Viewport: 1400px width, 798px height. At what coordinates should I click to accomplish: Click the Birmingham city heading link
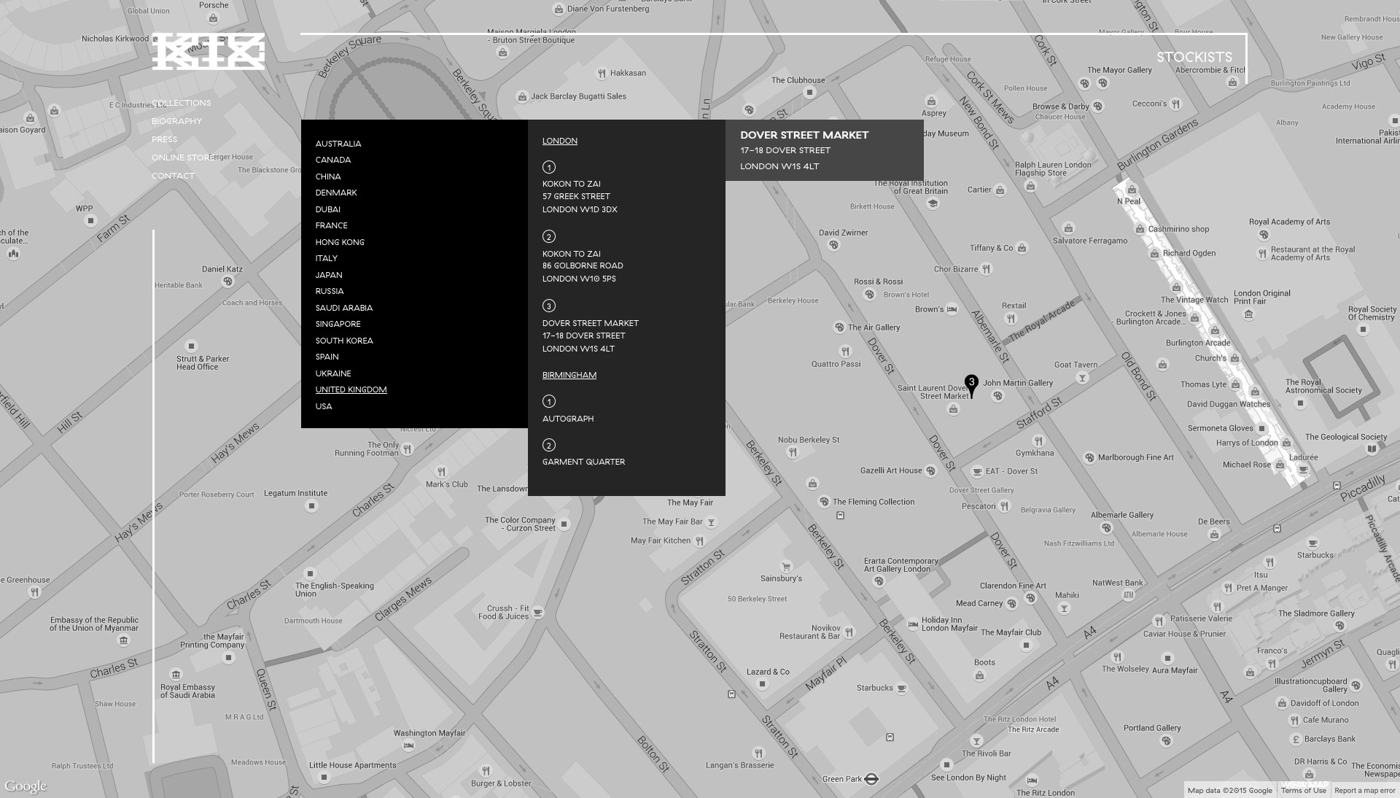pyautogui.click(x=569, y=375)
